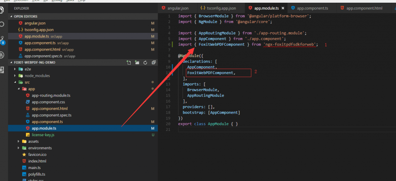Click the star icon of favicon.ico
Image resolution: width=396 pixels, height=181 pixels.
point(24,154)
